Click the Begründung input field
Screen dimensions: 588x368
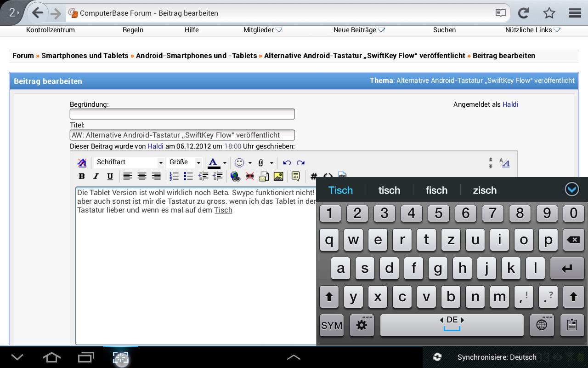tap(182, 114)
